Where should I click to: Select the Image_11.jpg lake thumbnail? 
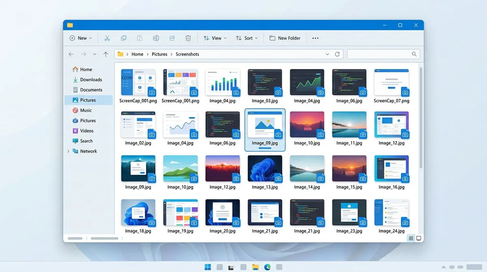[349, 125]
